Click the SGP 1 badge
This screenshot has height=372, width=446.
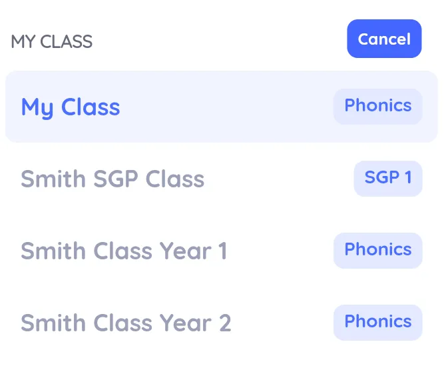click(x=387, y=178)
